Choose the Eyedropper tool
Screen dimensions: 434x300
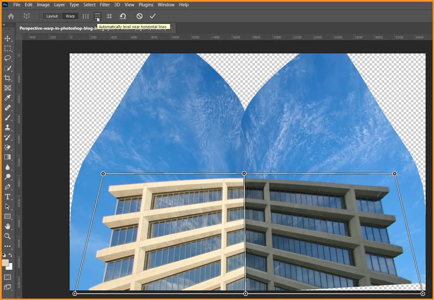[7, 98]
